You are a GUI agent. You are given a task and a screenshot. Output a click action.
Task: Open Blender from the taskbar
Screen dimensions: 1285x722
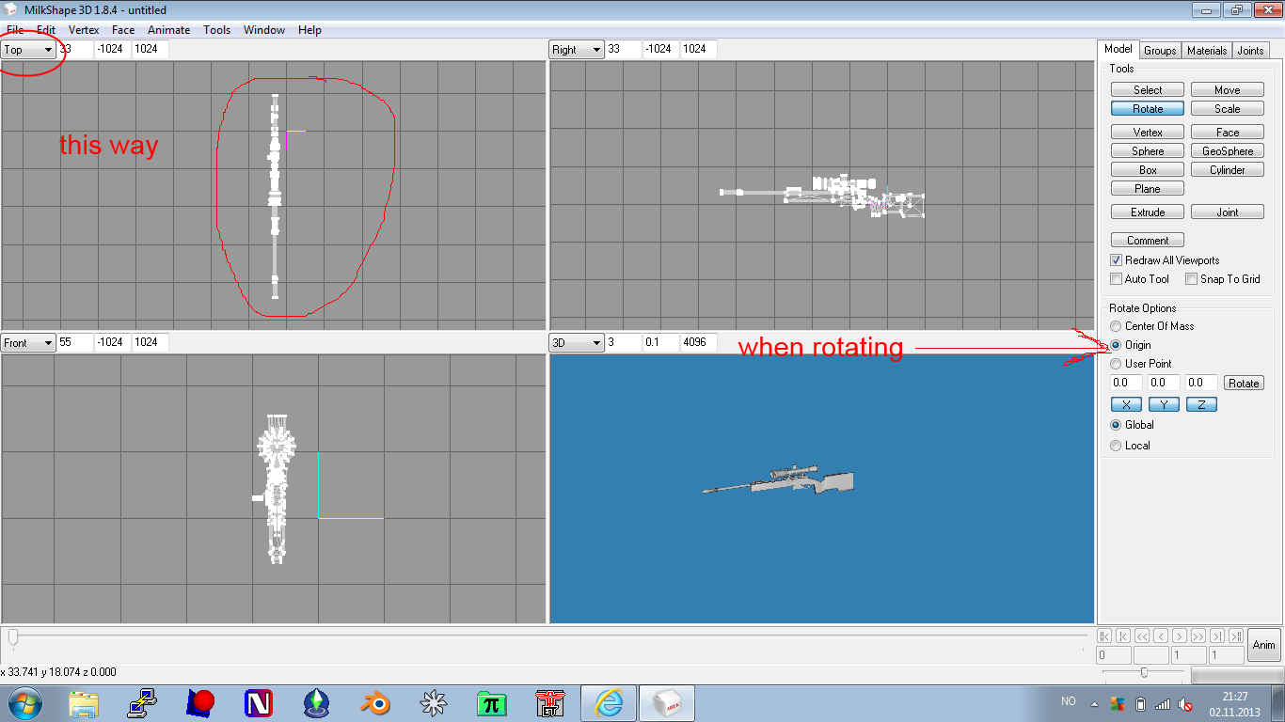[377, 702]
